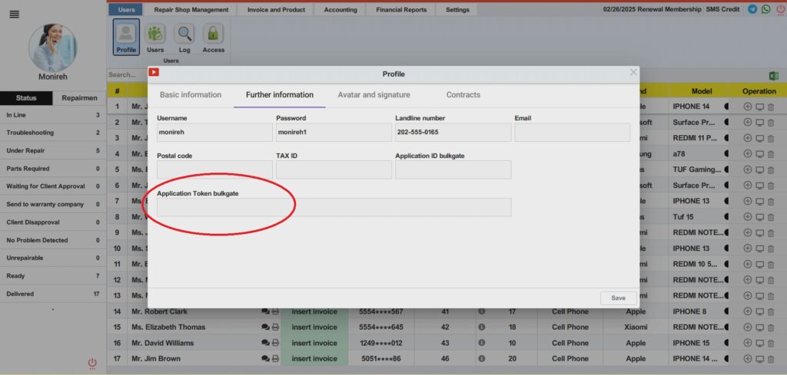Click the Save button in Profile dialog
Screen dimensions: 787x375
coord(618,298)
